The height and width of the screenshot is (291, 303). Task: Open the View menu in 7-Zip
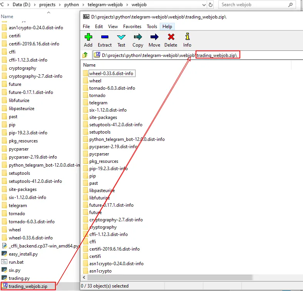pyautogui.click(x=113, y=27)
